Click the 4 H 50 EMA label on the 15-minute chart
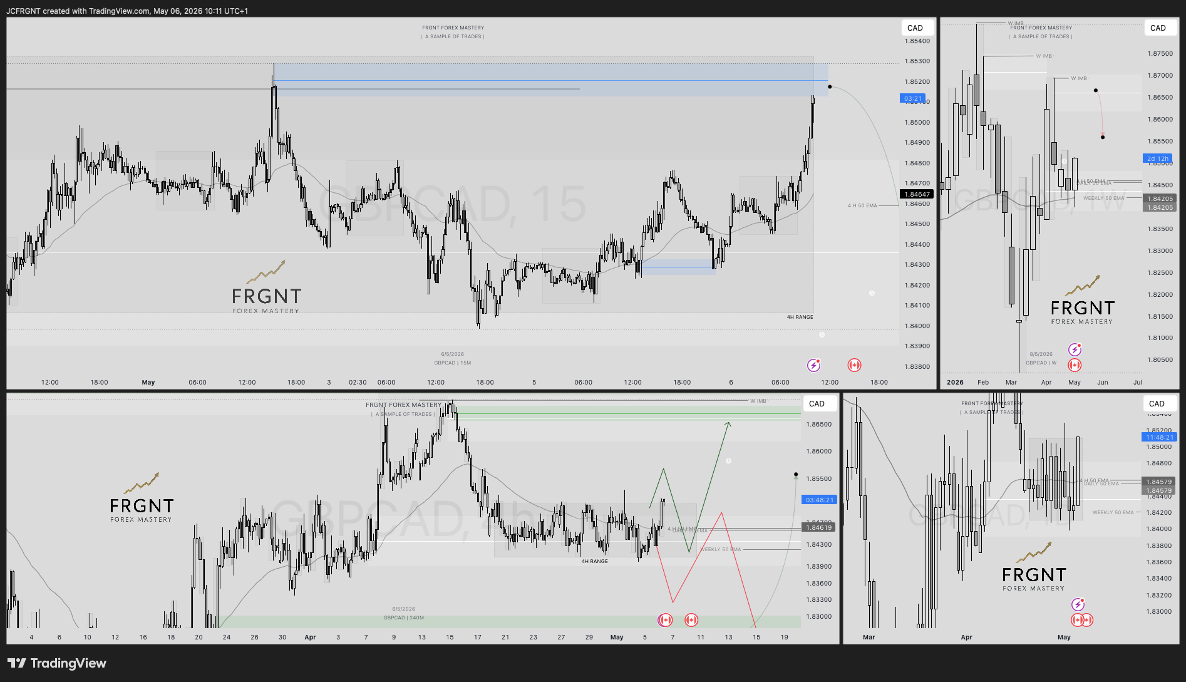Viewport: 1186px width, 682px height. pos(862,205)
